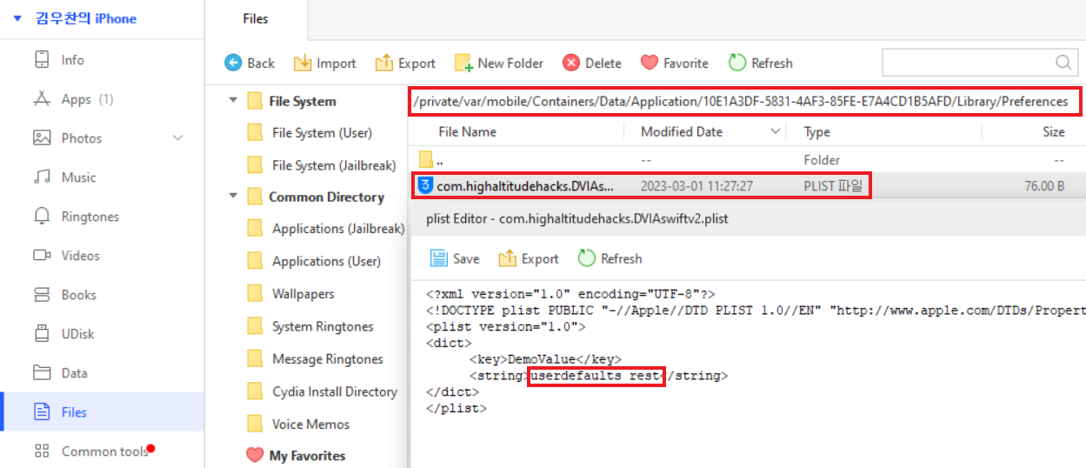
Task: Refresh the plist Editor content
Action: (610, 258)
